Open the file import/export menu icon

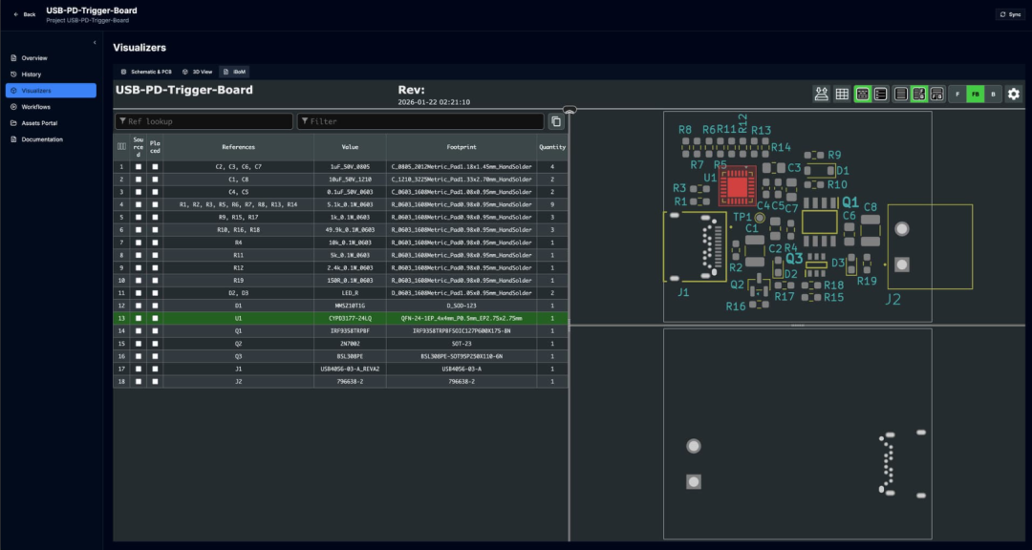click(821, 95)
